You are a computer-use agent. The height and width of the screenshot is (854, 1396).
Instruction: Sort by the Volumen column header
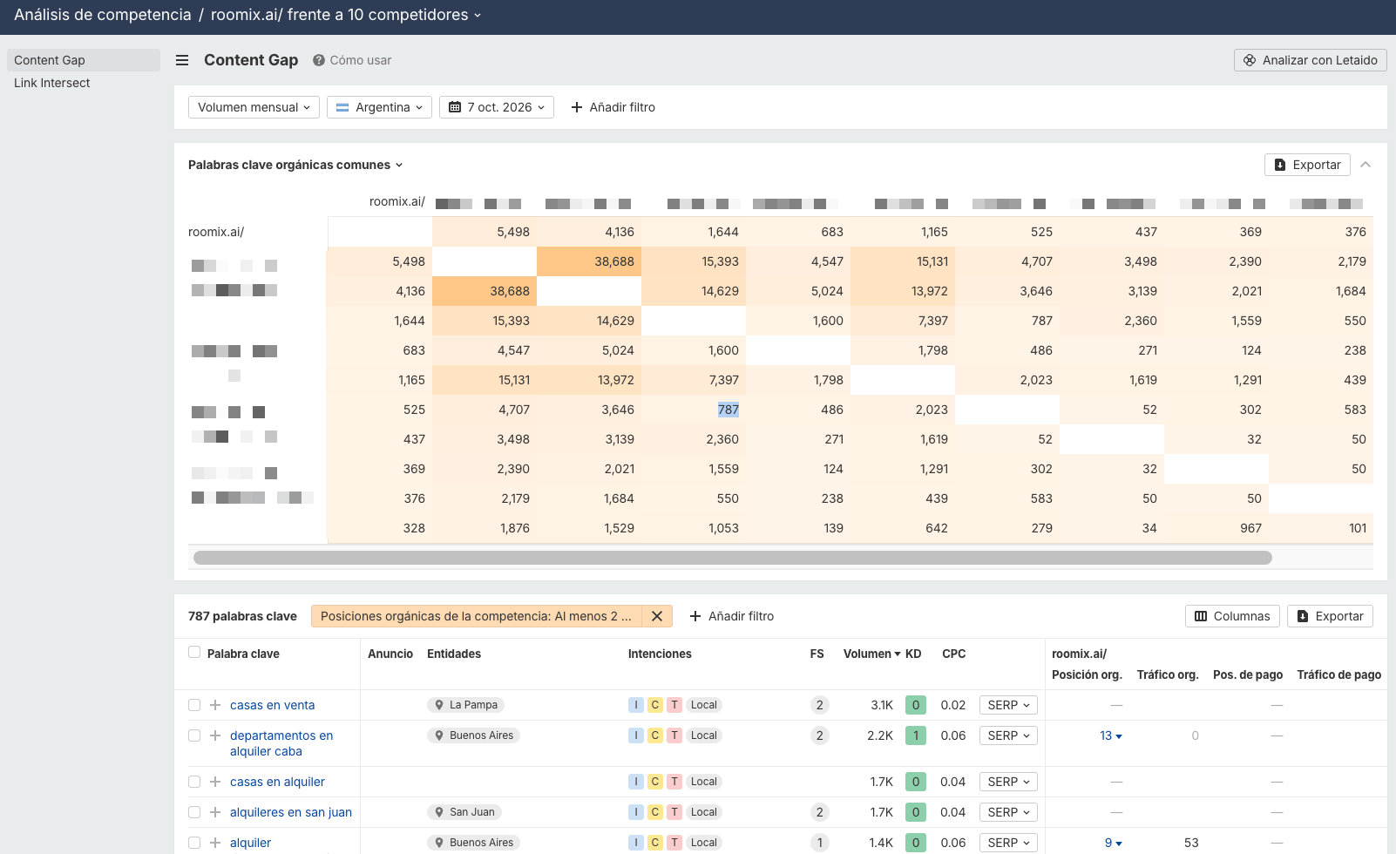[x=871, y=654]
